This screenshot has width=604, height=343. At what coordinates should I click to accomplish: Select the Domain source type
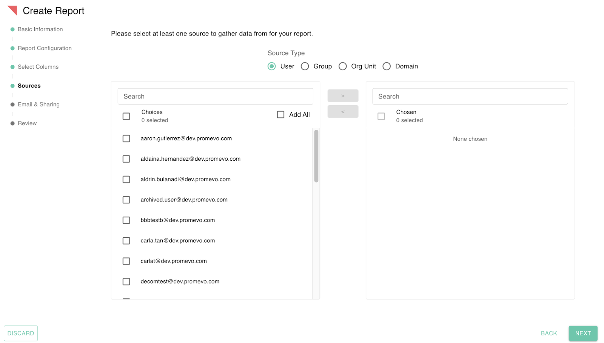(x=387, y=66)
